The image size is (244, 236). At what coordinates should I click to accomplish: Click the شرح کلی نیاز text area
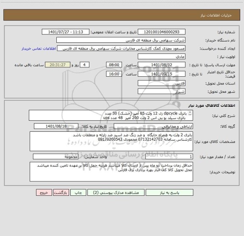click(111, 115)
